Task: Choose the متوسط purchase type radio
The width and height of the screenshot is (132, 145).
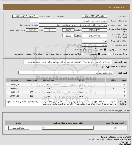Action: [x=99, y=54]
